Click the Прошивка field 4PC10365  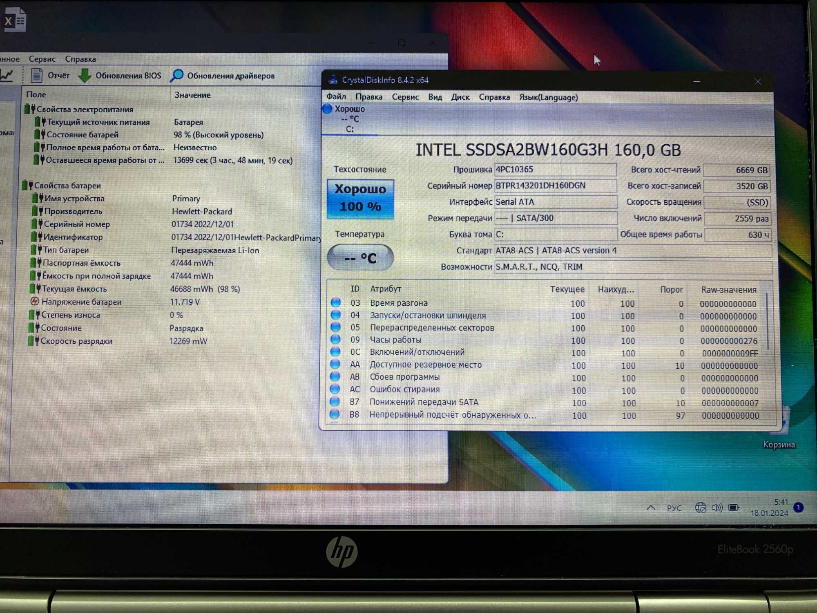tap(555, 169)
